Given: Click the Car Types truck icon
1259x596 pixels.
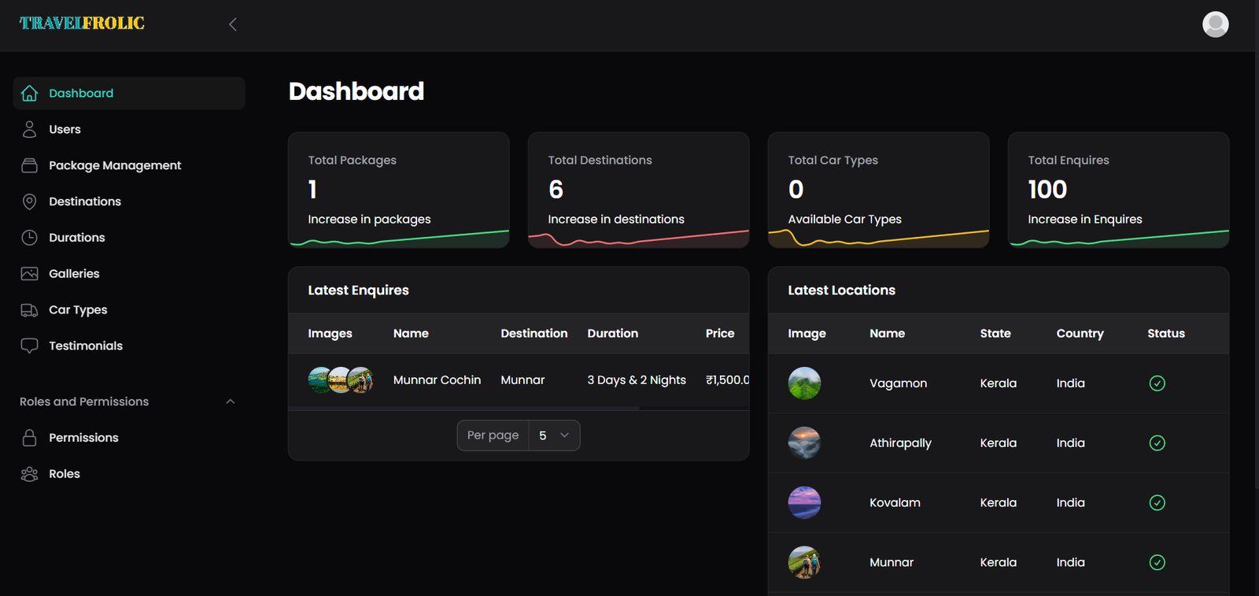Looking at the screenshot, I should point(29,310).
